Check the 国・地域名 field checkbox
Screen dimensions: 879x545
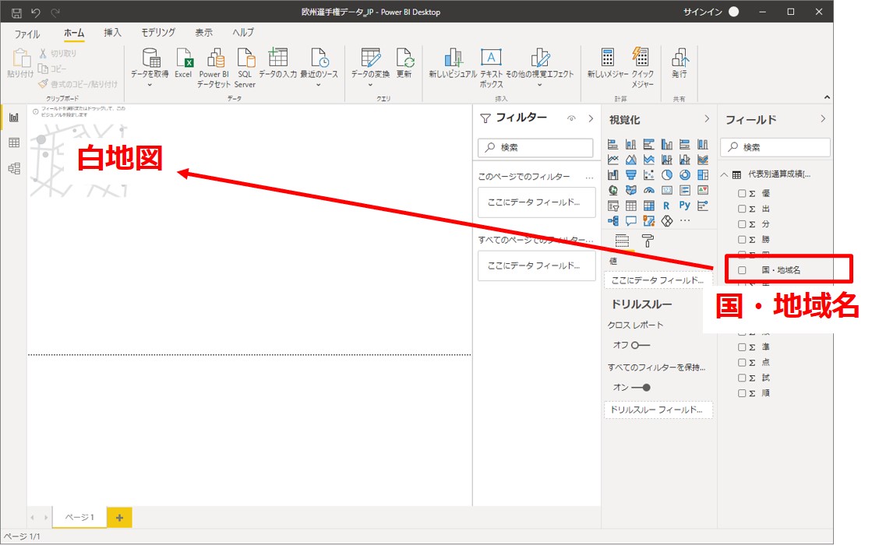point(742,270)
